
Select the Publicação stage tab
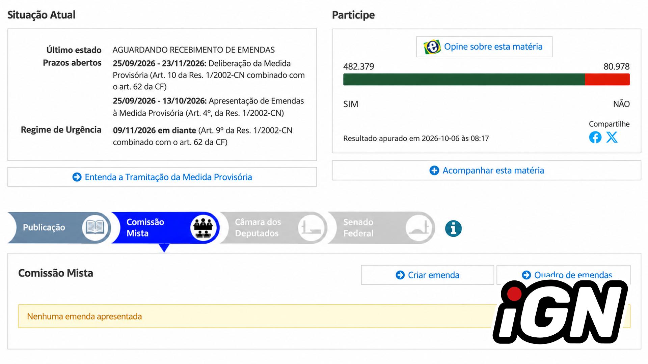point(59,227)
